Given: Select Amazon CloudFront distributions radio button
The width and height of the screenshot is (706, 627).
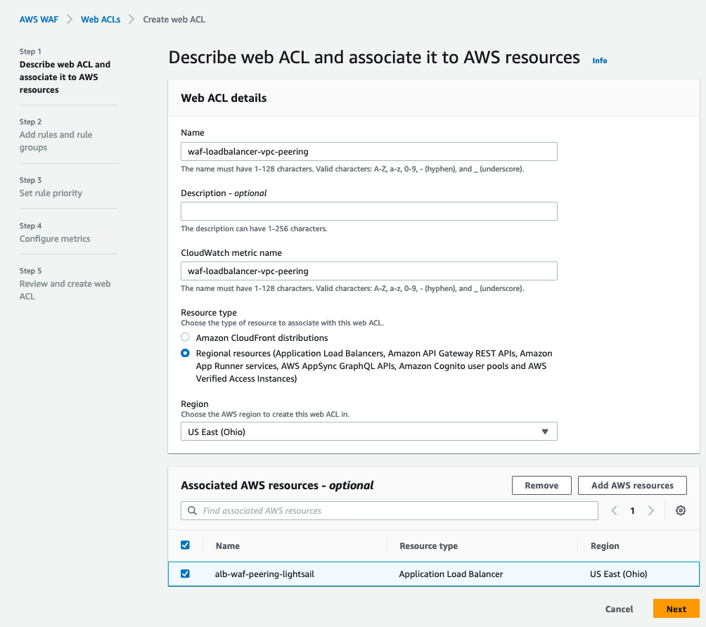Looking at the screenshot, I should 186,338.
